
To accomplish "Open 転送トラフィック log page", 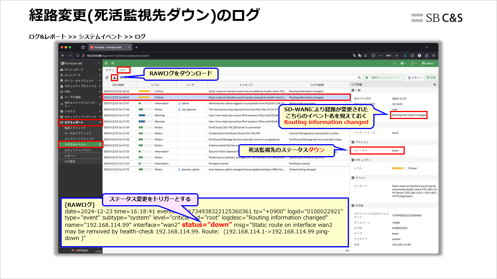I will pyautogui.click(x=80, y=128).
